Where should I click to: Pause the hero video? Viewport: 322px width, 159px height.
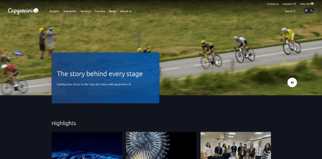coord(292,82)
